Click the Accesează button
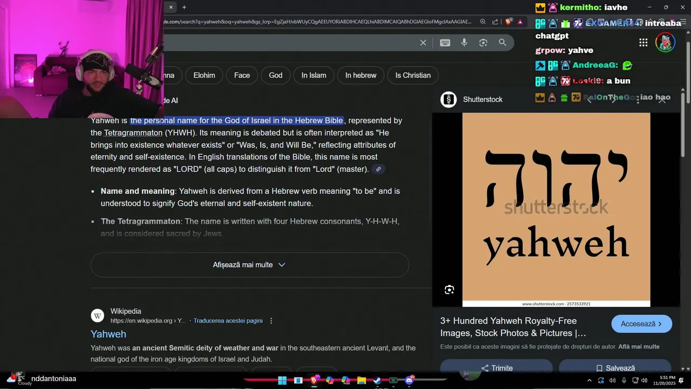 tap(641, 324)
